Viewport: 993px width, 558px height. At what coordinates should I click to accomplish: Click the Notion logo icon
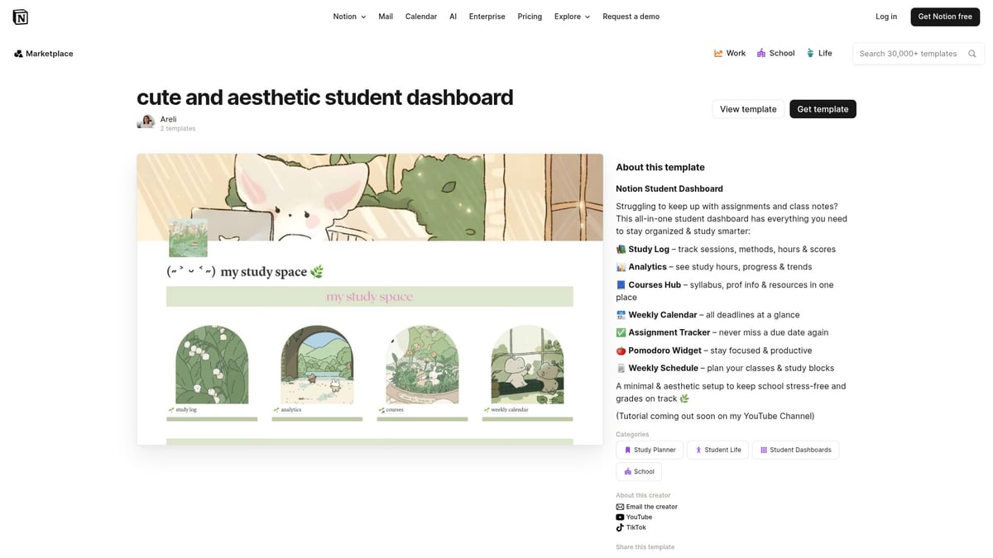pos(21,16)
